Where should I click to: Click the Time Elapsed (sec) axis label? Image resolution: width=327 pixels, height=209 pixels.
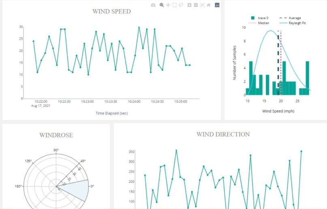click(x=111, y=113)
